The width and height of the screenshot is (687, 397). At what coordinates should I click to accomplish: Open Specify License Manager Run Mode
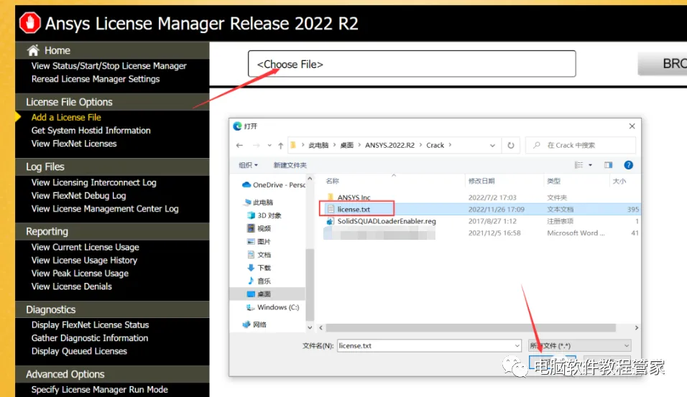pos(99,390)
